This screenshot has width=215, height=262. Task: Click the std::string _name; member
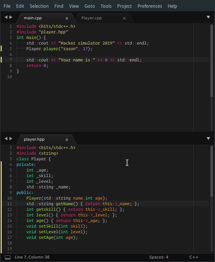point(48,187)
